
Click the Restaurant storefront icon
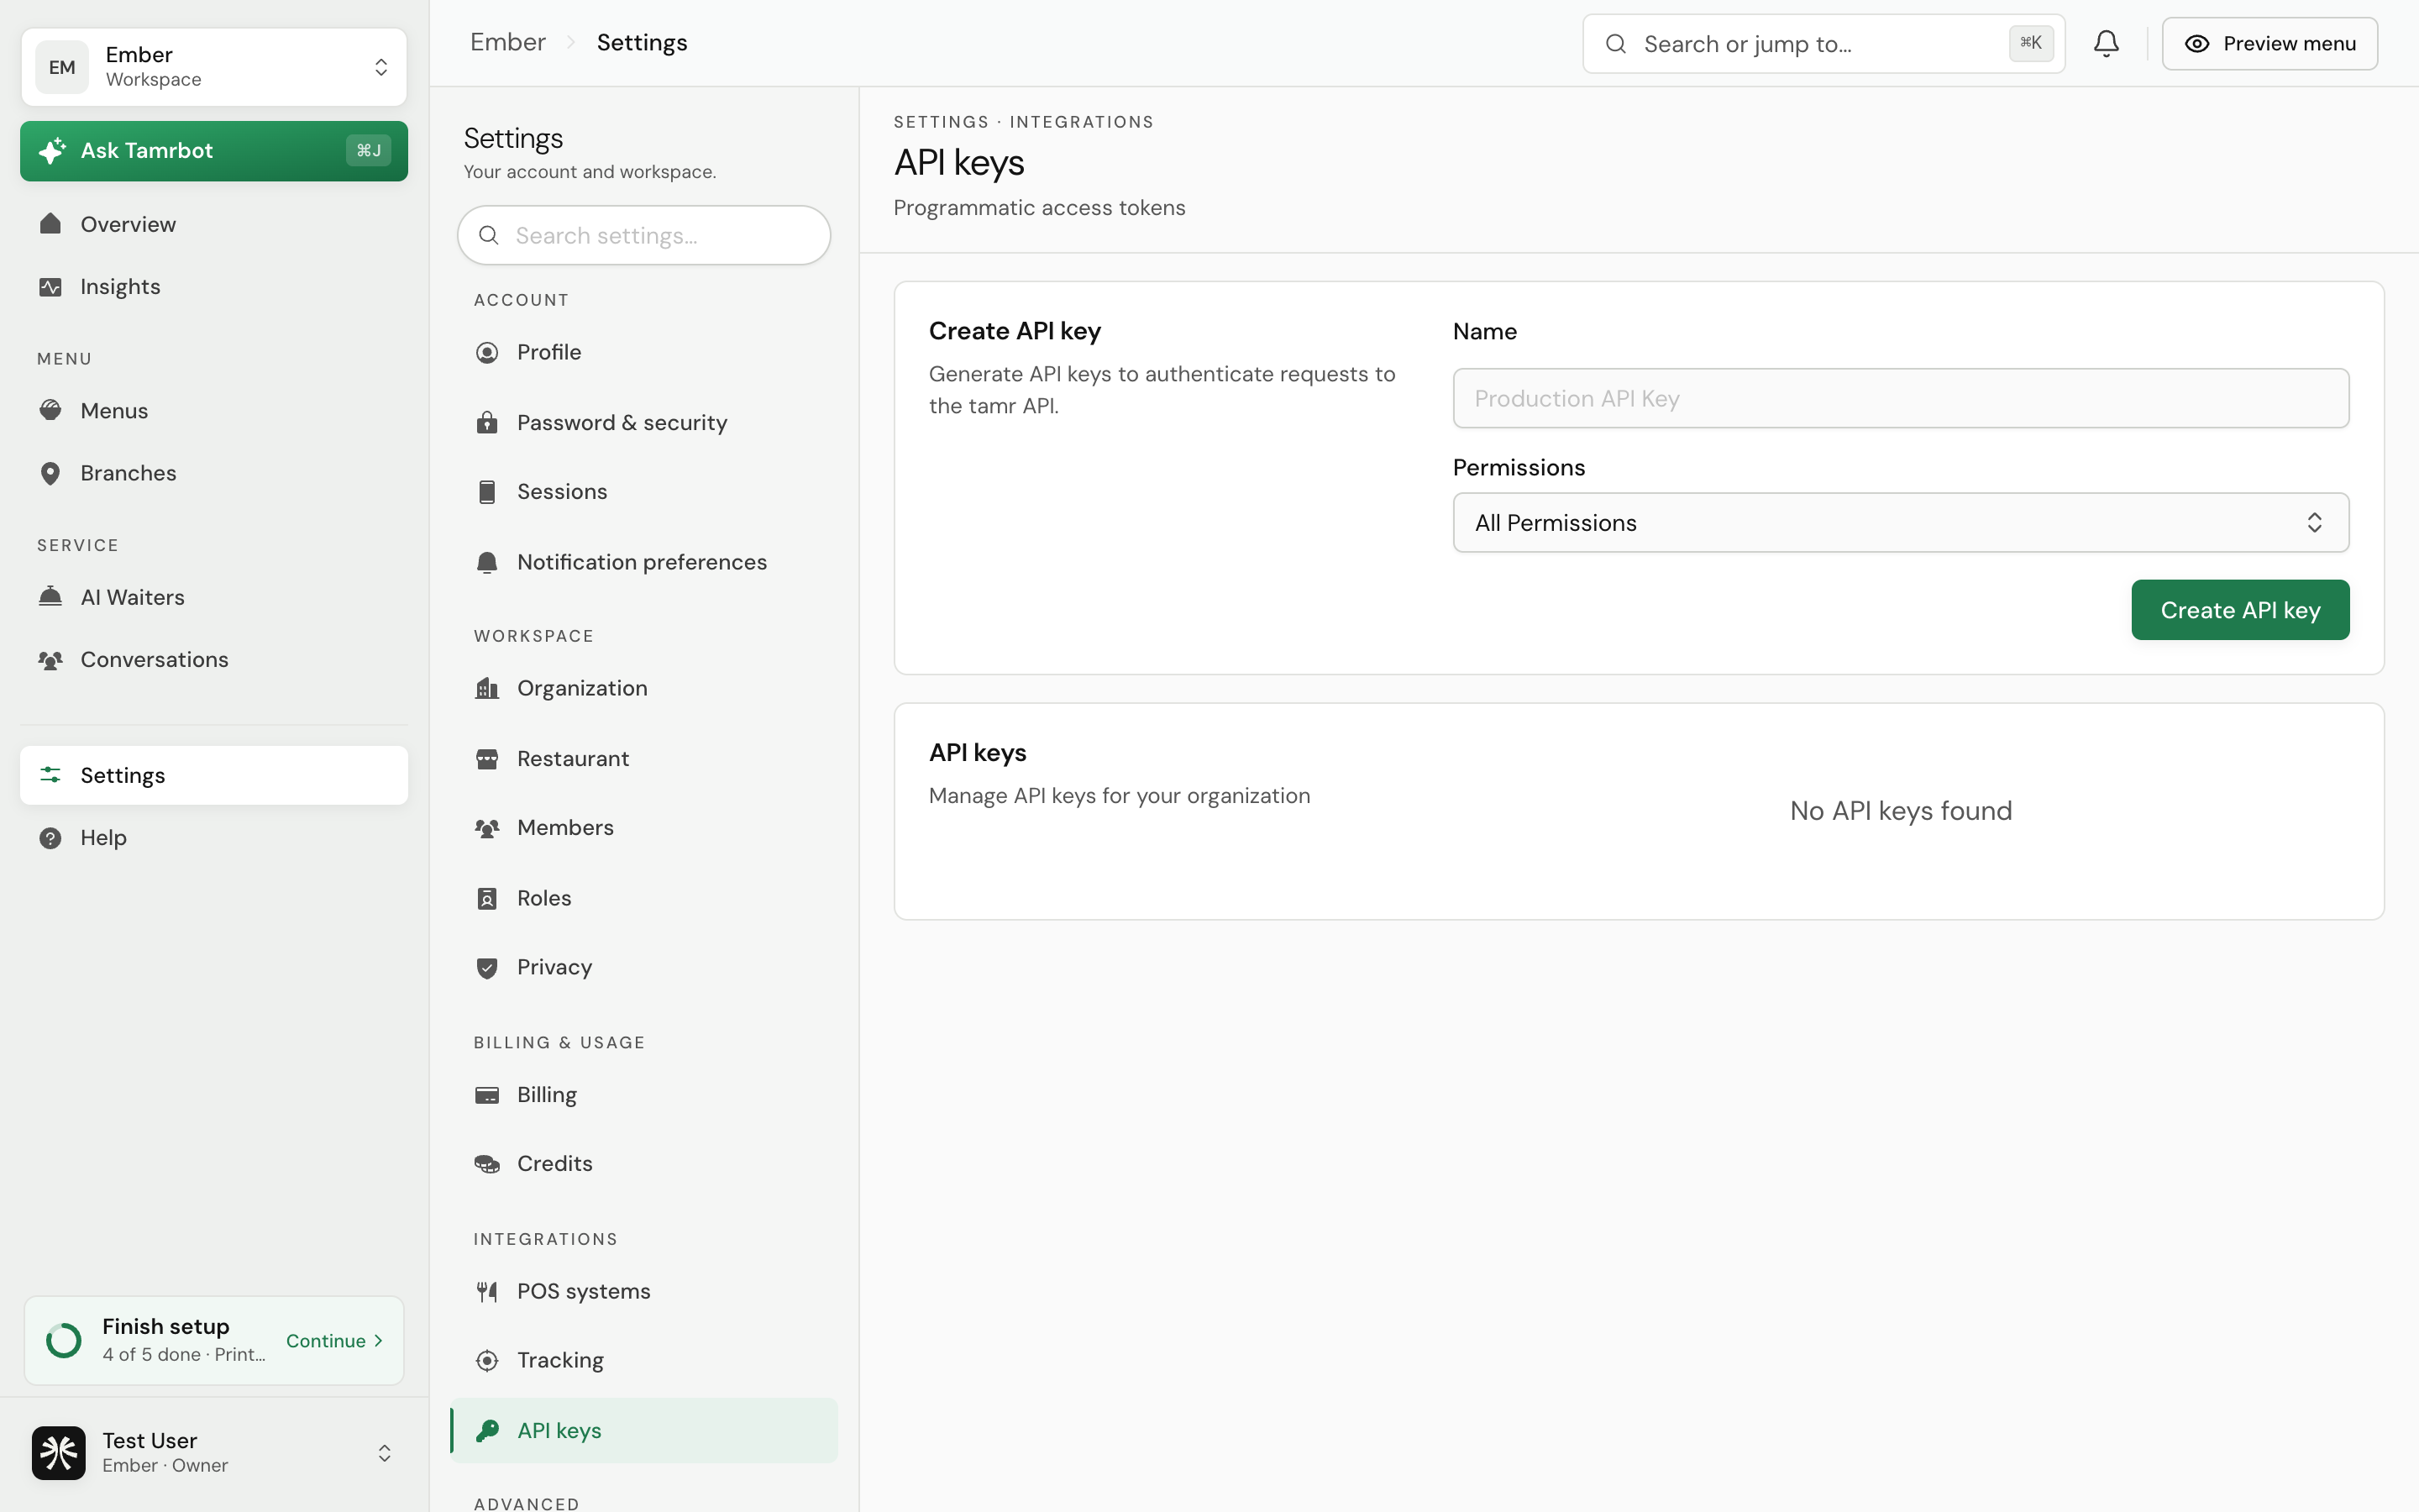tap(487, 759)
